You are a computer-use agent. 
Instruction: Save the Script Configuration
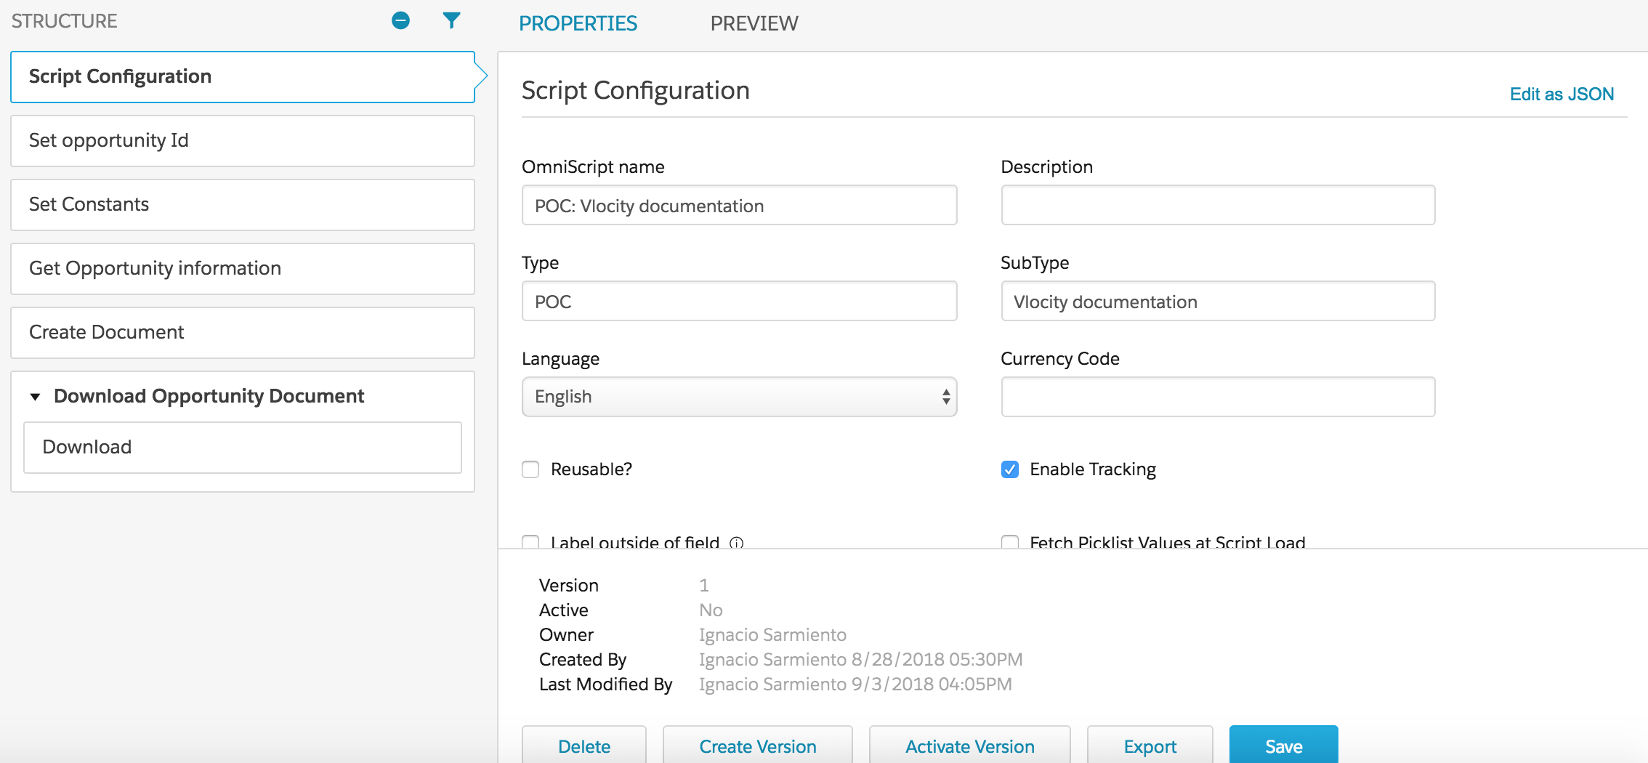point(1283,746)
